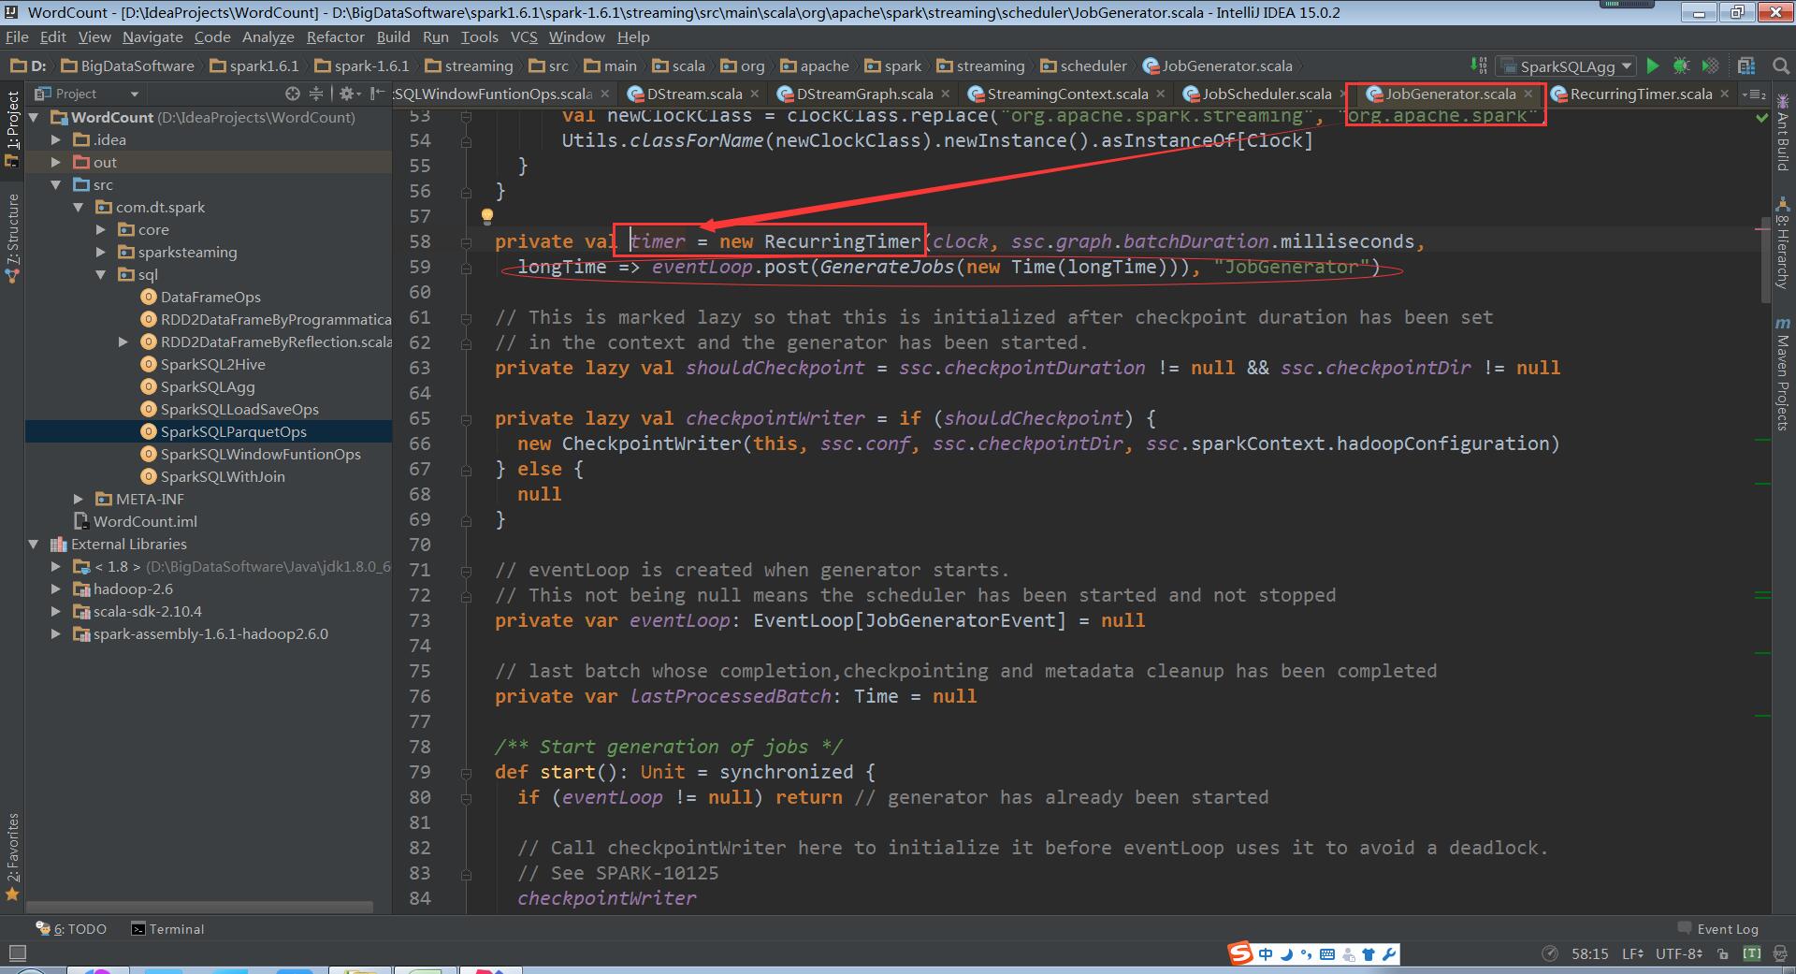1796x974 pixels.
Task: Open Sogou wrench settings icon
Action: tap(1389, 954)
